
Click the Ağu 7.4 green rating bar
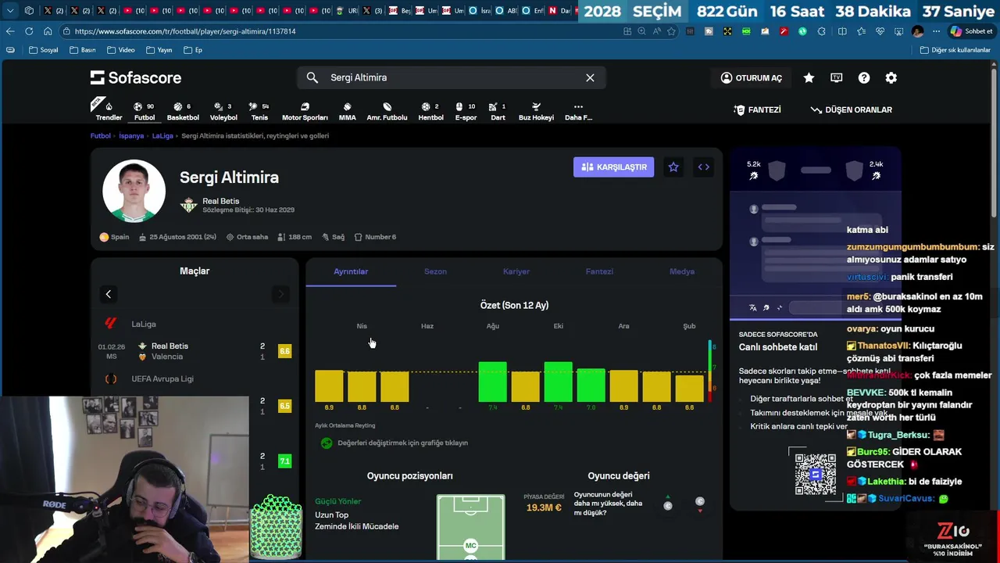point(492,382)
